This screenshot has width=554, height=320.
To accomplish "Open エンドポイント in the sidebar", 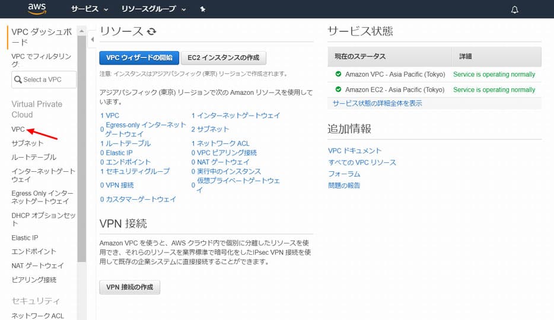I will (34, 251).
